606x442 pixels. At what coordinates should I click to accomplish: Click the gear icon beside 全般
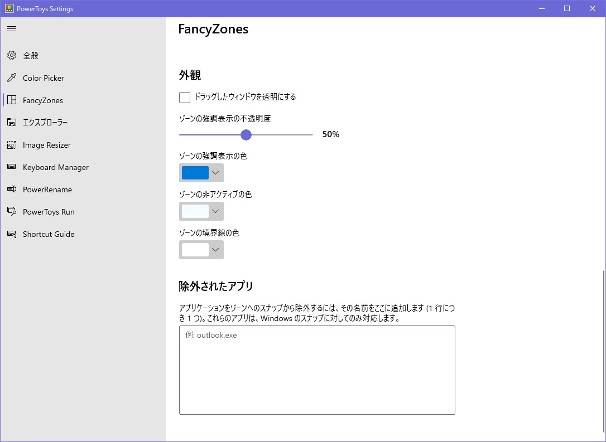[x=12, y=55]
